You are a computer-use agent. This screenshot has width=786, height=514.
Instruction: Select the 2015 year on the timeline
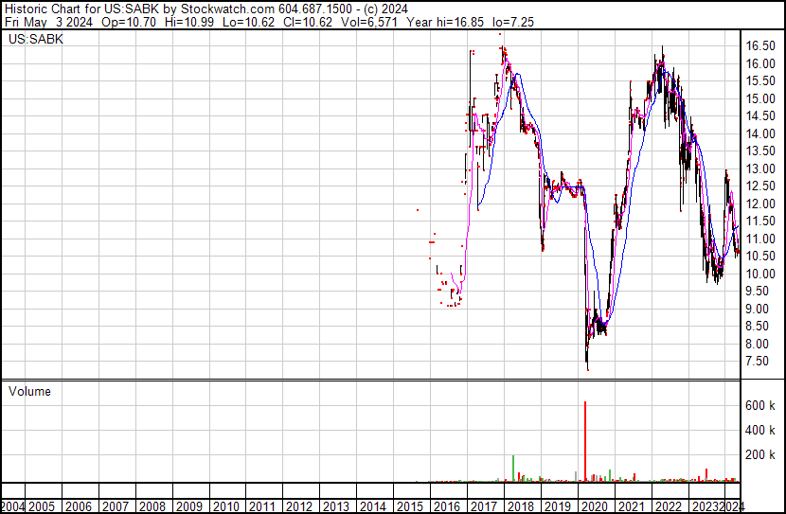[x=410, y=506]
